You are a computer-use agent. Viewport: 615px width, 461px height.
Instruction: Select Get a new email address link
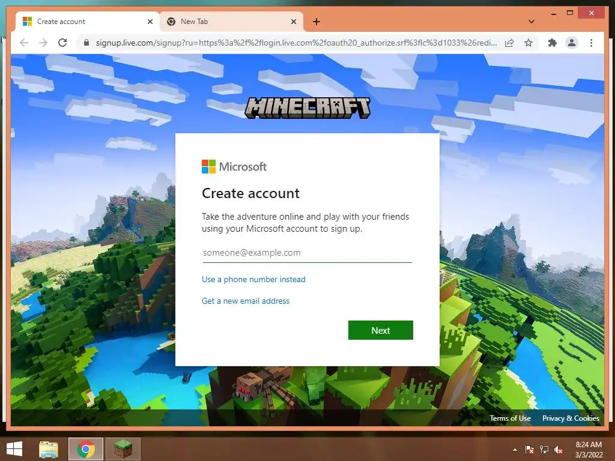[x=246, y=301]
